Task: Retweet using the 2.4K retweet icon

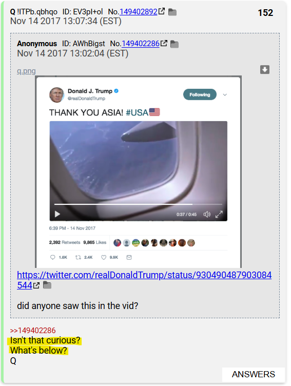Action: 78,257
